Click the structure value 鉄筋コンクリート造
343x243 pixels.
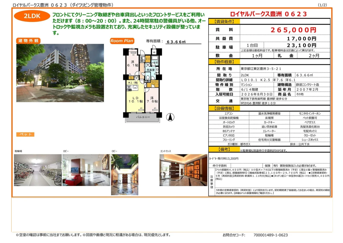coord(308,85)
